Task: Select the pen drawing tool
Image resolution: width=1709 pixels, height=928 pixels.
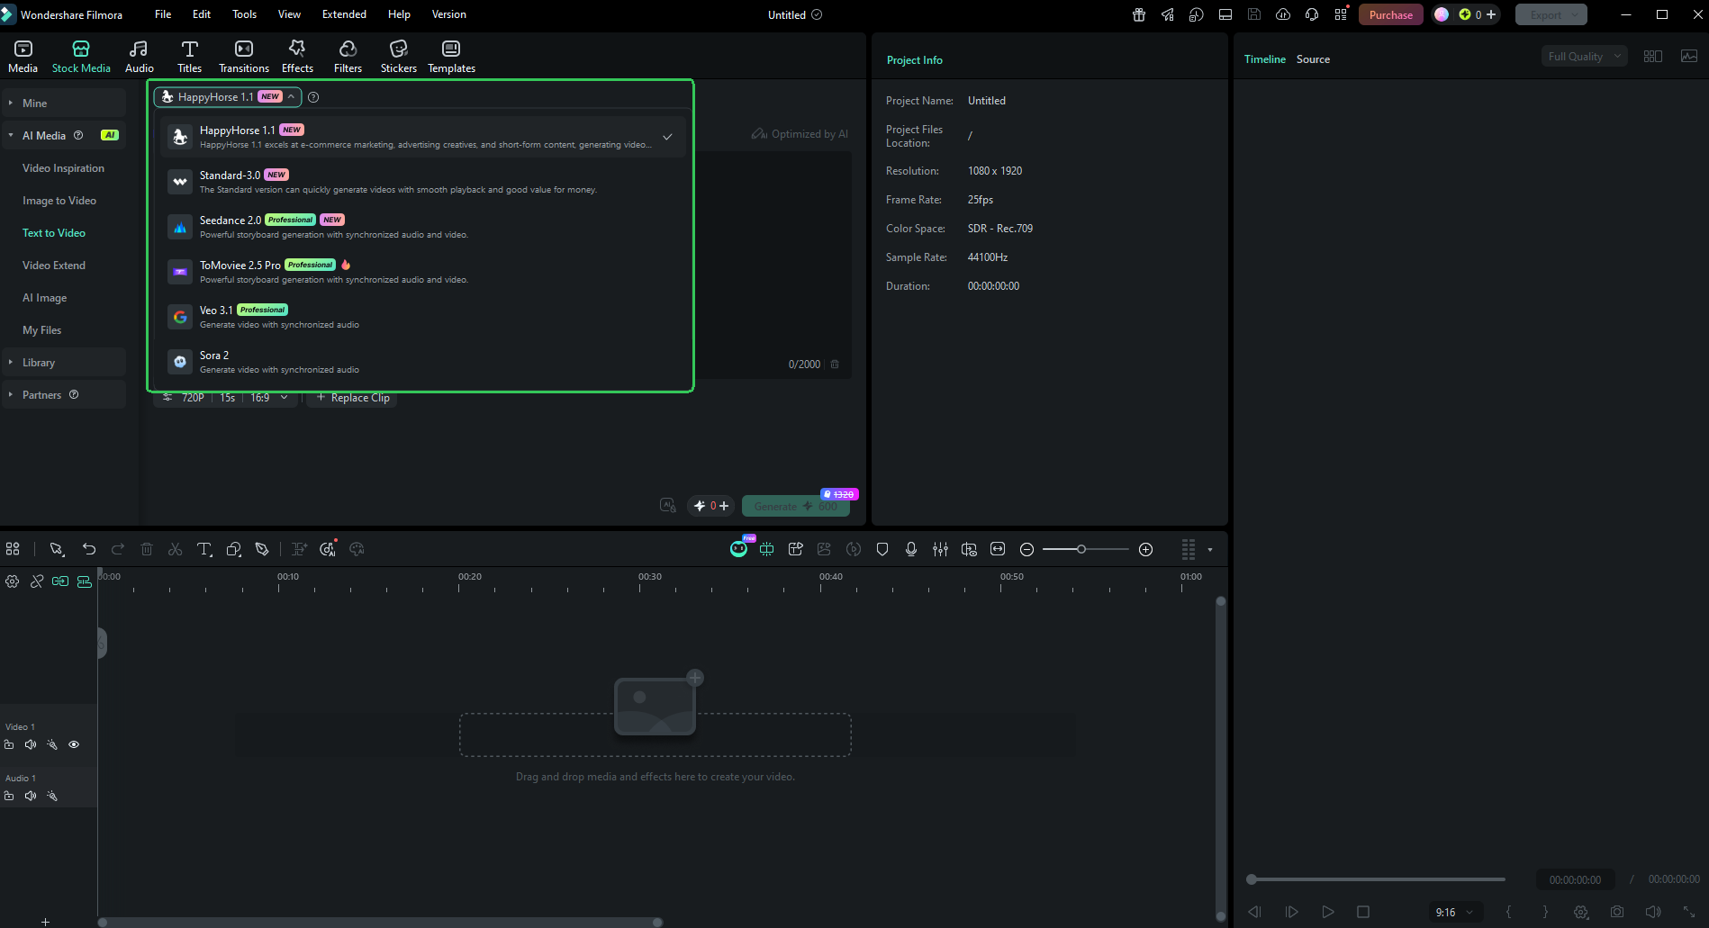Action: point(262,549)
